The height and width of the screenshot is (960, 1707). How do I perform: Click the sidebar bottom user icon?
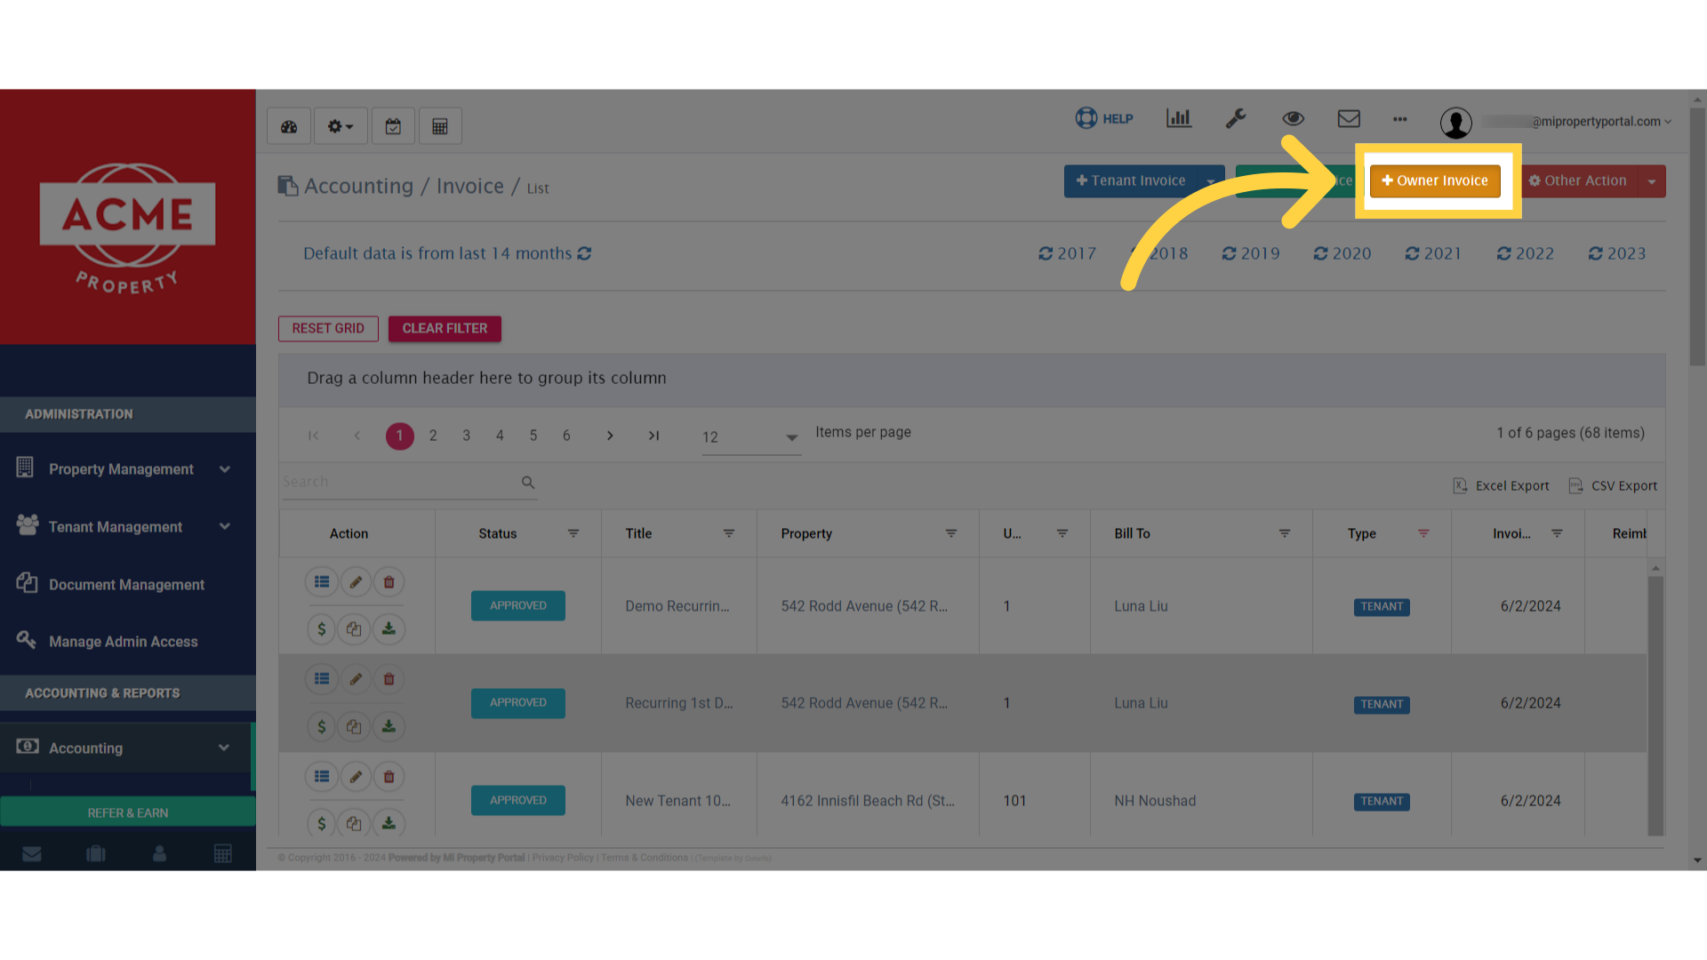click(x=159, y=853)
